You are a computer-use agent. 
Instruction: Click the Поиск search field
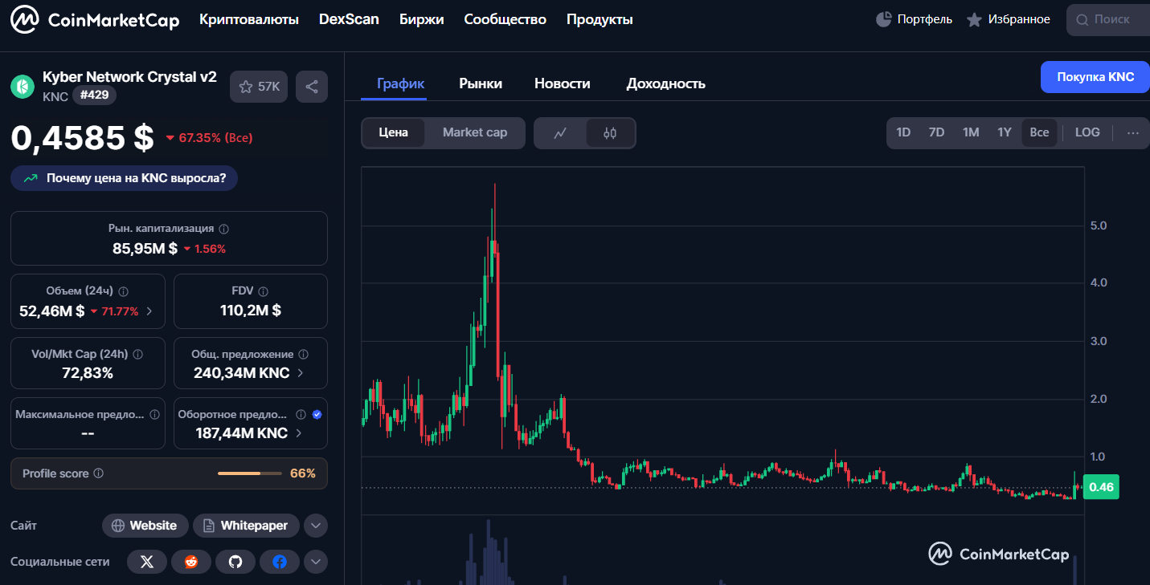tap(1108, 20)
